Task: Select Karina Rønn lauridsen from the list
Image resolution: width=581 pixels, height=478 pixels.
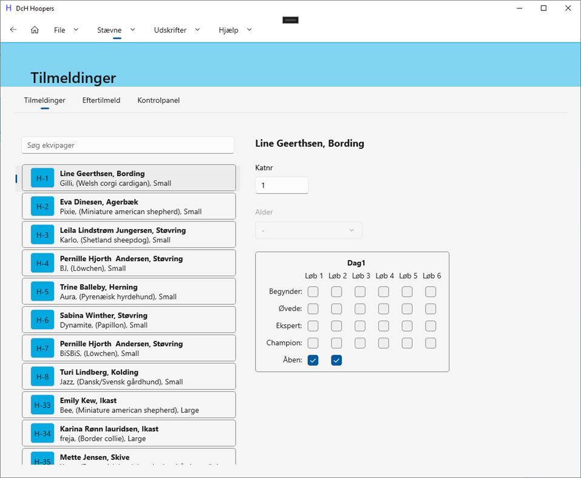Action: click(x=128, y=433)
